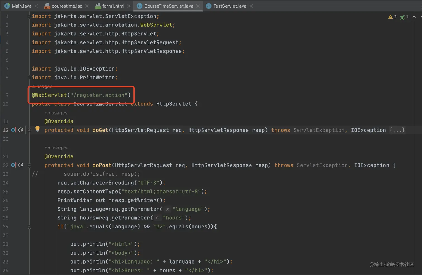Screen dimensions: 422x275
Task: Click the @Override annotation on line 11
Action: [x=59, y=122]
